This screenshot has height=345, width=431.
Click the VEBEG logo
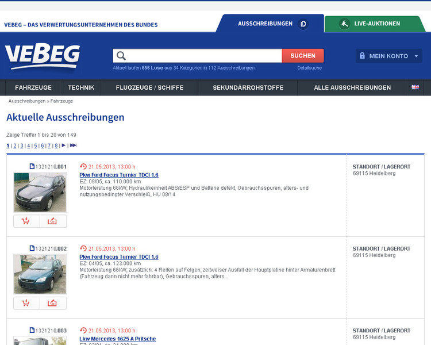43,56
